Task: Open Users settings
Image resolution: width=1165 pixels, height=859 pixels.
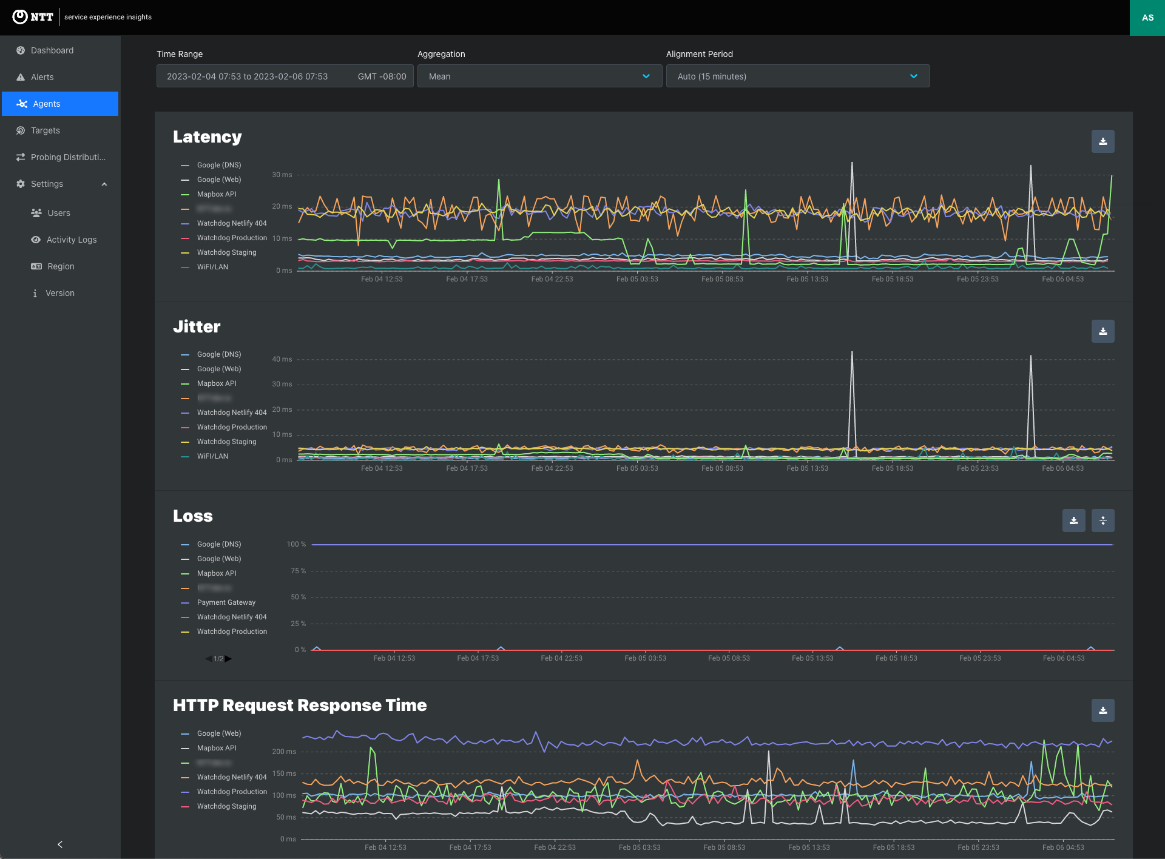Action: 60,213
